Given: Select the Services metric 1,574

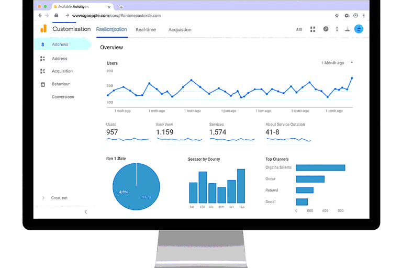Looking at the screenshot, I should coord(218,132).
